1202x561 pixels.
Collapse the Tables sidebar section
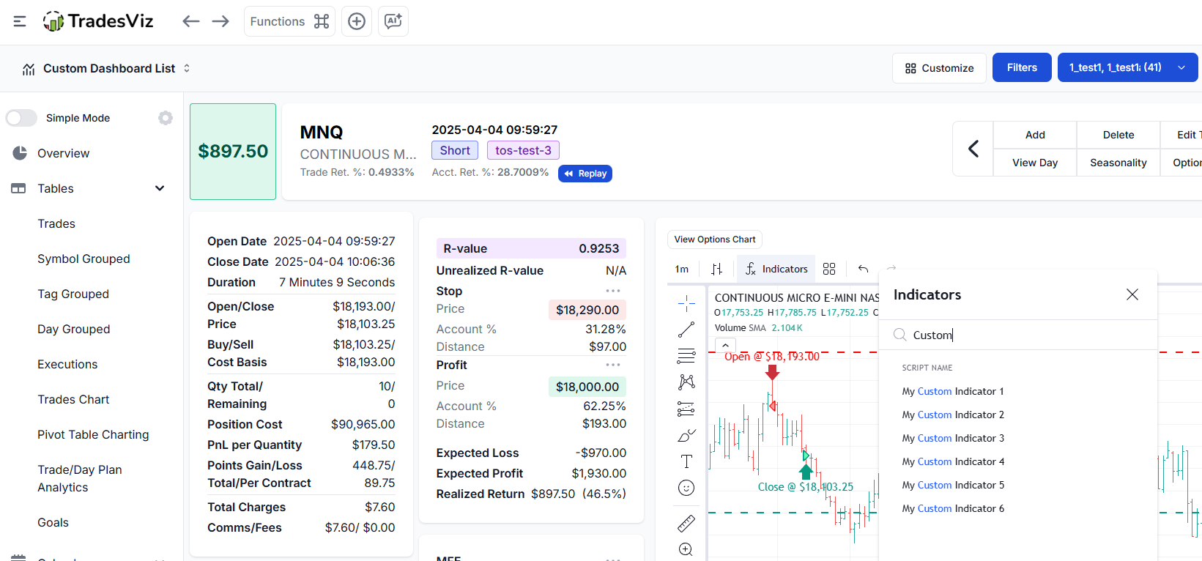(x=160, y=188)
